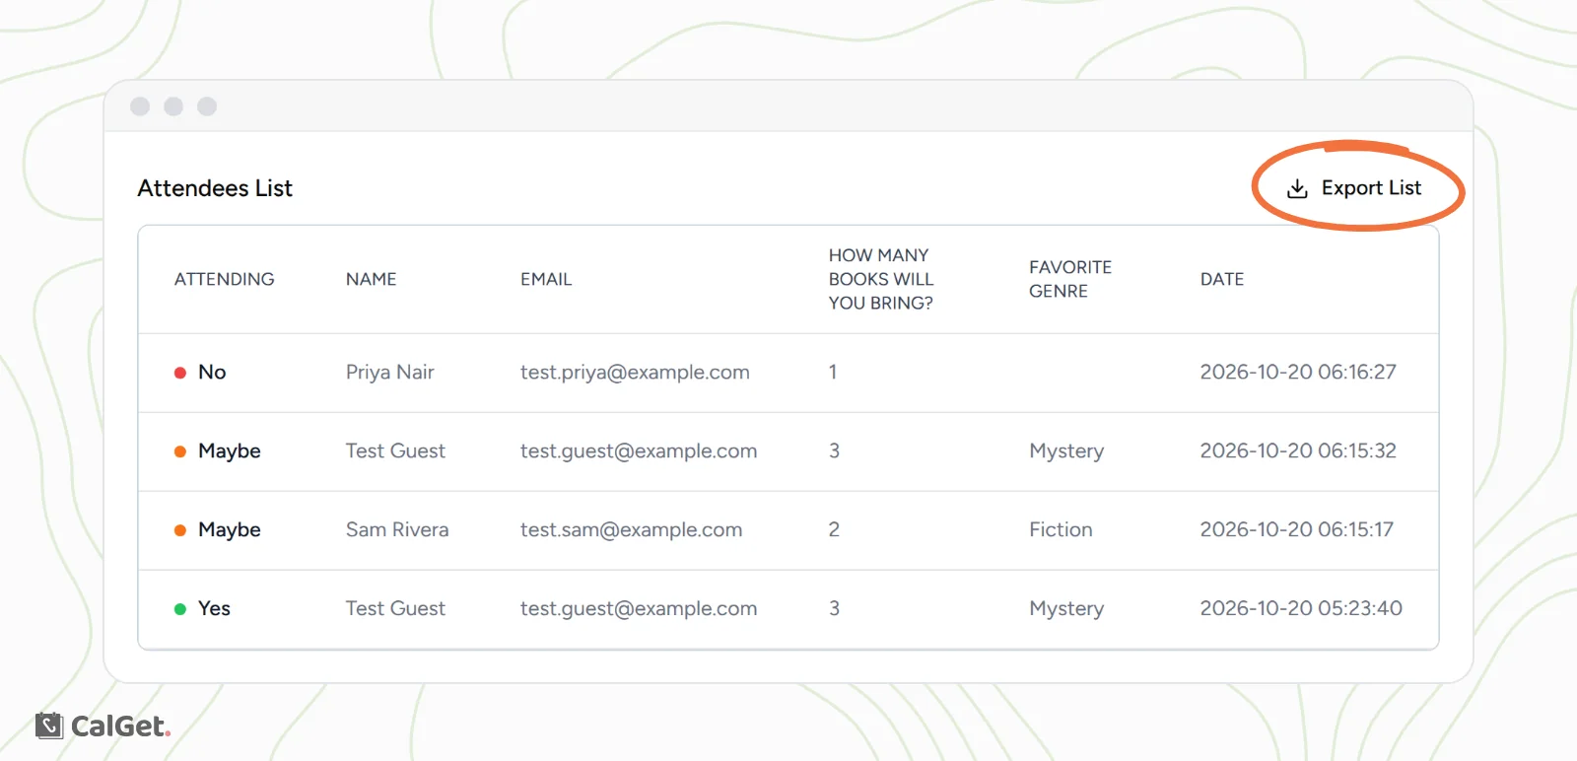Click the red status dot beside No
The width and height of the screenshot is (1577, 761).
click(180, 373)
